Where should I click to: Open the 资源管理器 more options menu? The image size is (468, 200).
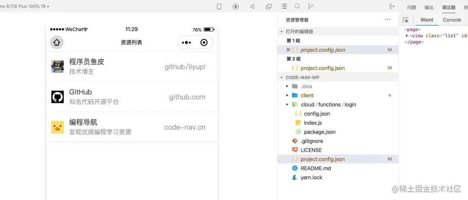[387, 19]
